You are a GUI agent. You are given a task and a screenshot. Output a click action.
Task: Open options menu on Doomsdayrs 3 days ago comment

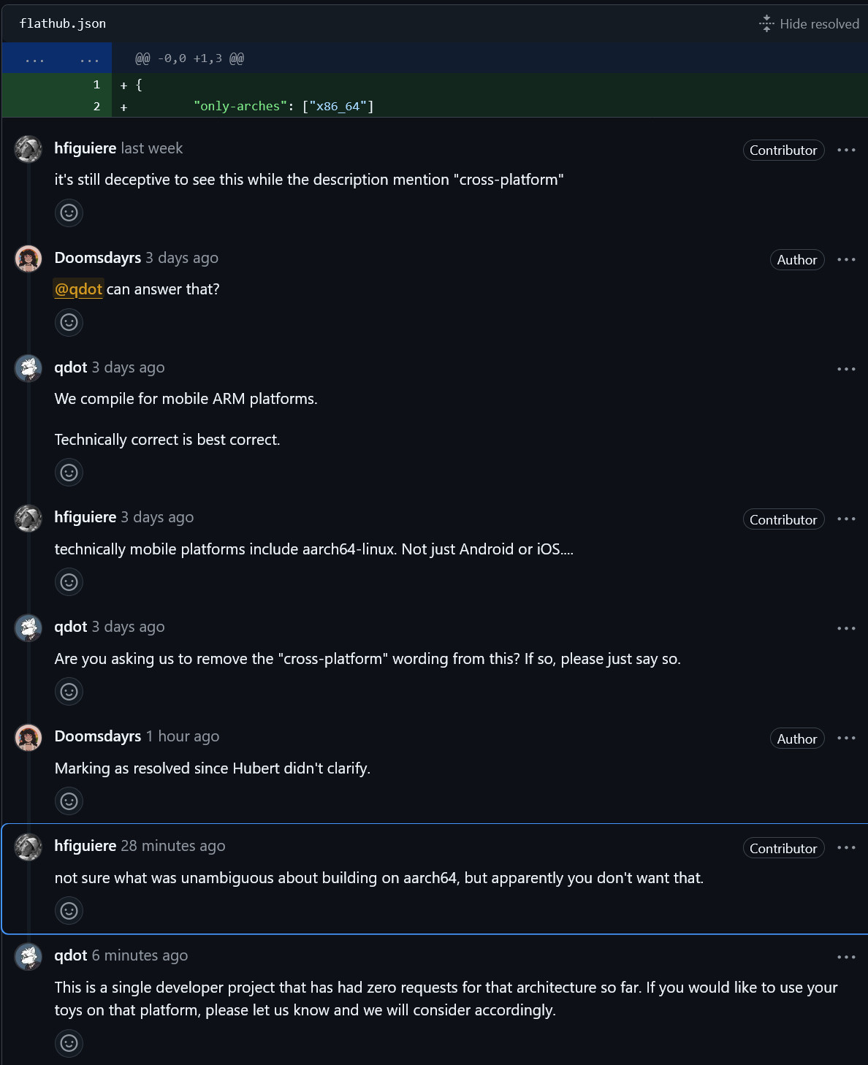tap(846, 259)
